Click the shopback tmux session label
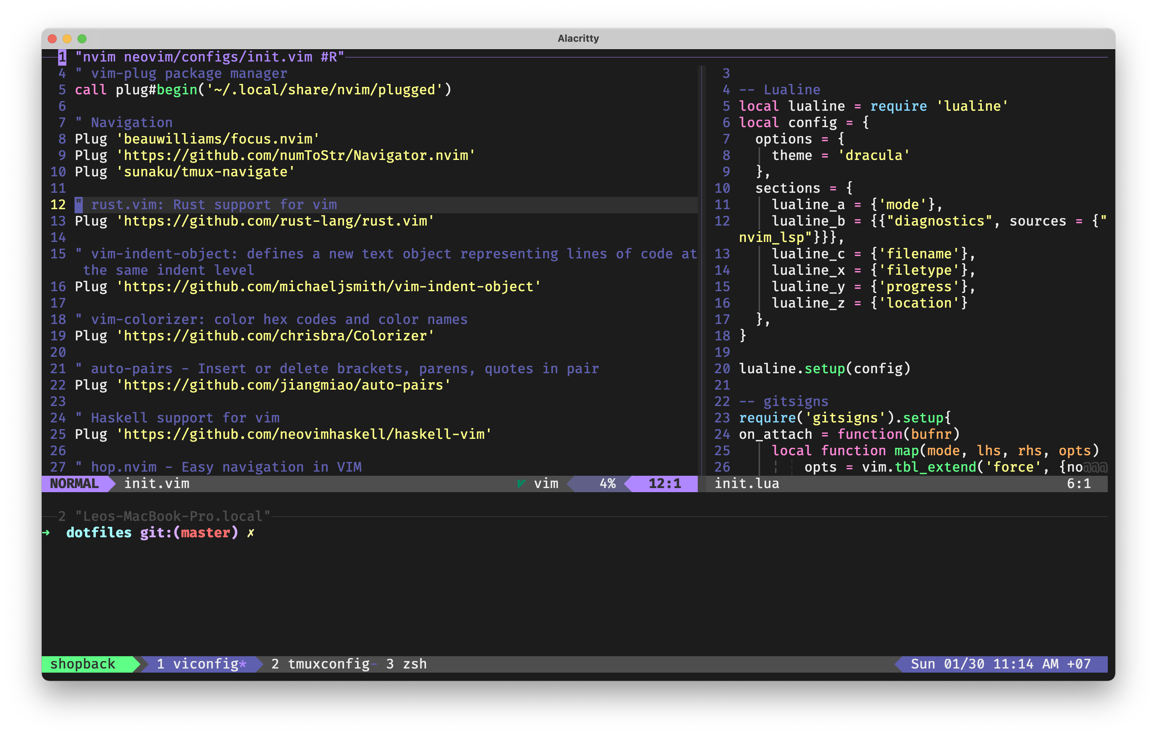 point(83,664)
